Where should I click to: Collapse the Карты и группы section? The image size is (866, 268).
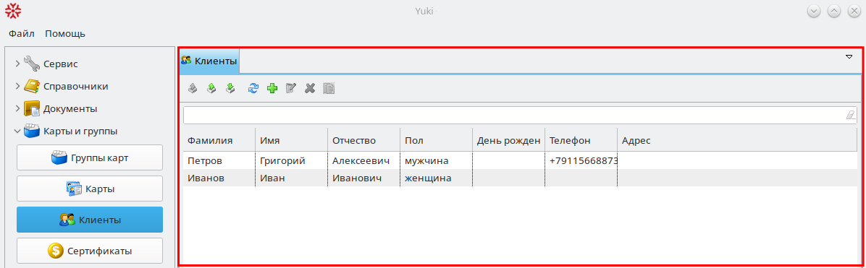tap(17, 131)
